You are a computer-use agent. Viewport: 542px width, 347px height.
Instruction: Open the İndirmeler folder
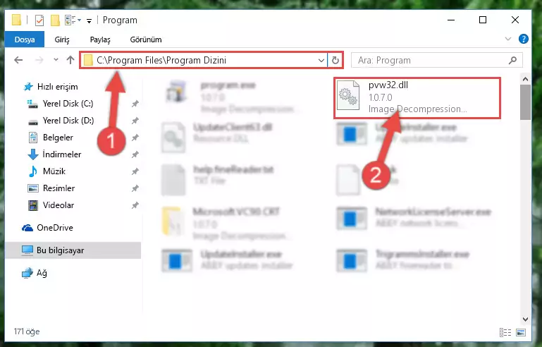[x=61, y=154]
